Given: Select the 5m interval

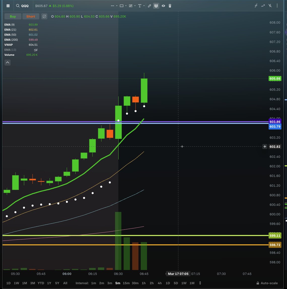Looking at the screenshot, I should [118, 283].
